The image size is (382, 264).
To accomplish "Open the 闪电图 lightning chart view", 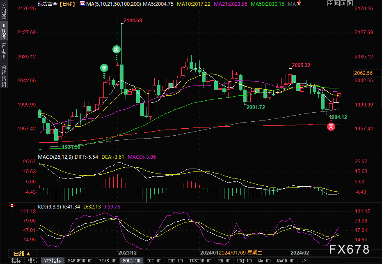I will (4, 51).
